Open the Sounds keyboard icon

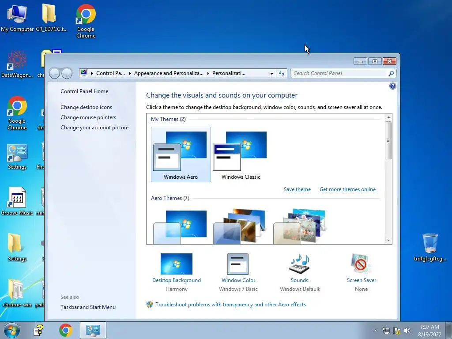point(299,264)
